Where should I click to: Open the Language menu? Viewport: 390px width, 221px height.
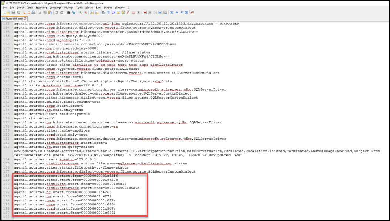pos(55,8)
